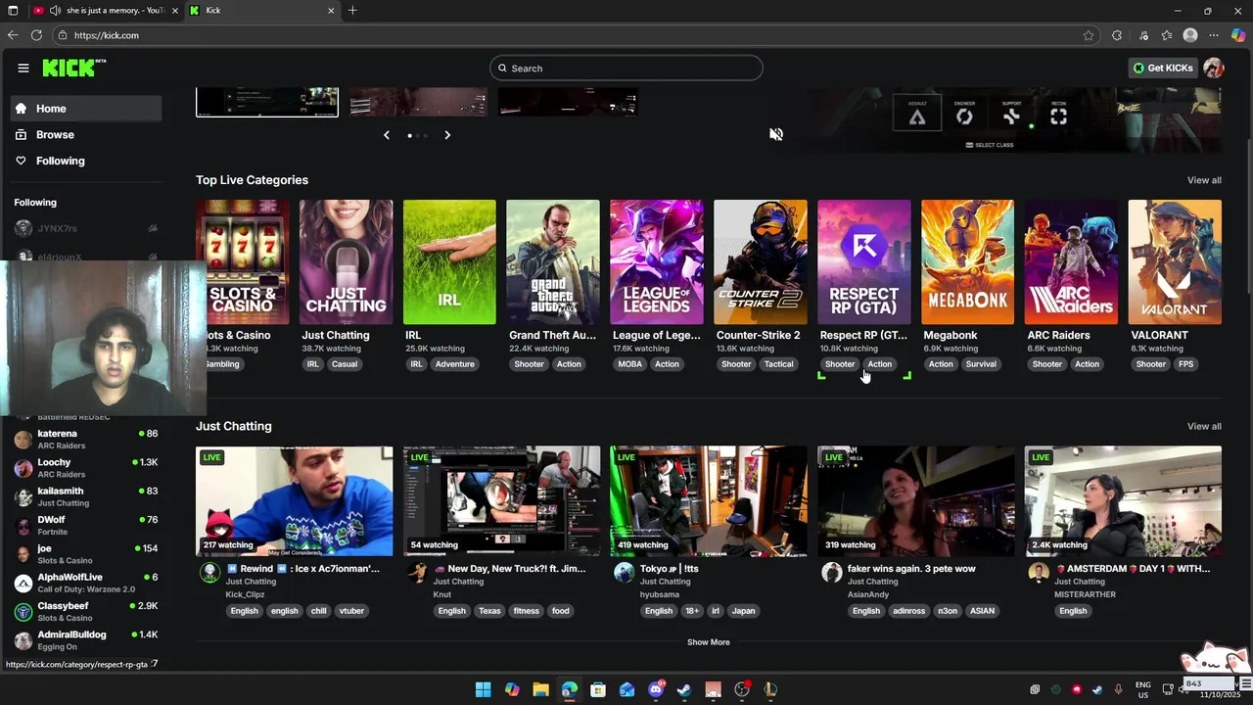Click the Adventure tag under IRL
This screenshot has height=705, width=1253.
pos(454,364)
